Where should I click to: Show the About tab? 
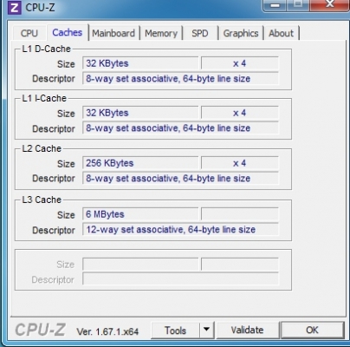282,33
